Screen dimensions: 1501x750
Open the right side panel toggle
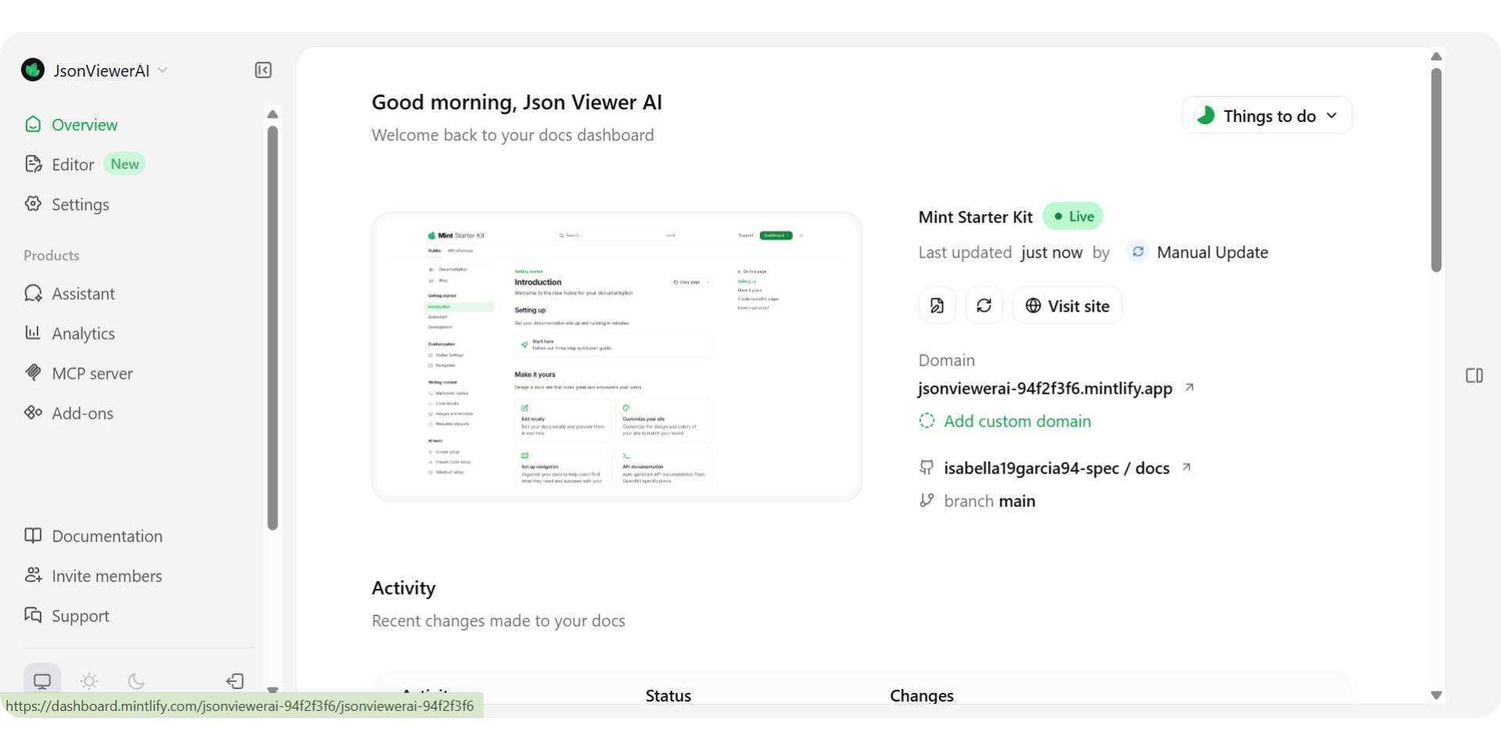point(1475,376)
